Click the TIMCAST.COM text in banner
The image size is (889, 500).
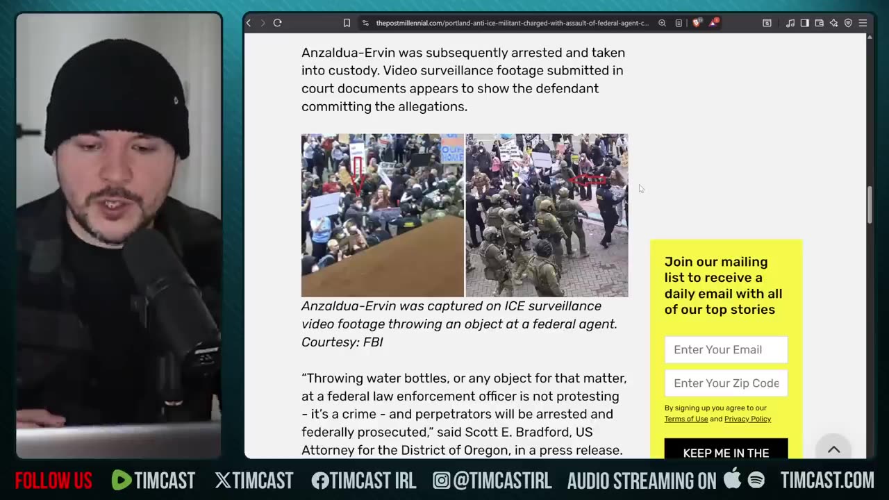[x=827, y=480]
